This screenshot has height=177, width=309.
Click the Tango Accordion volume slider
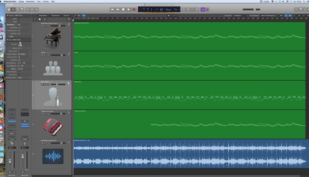(58, 114)
